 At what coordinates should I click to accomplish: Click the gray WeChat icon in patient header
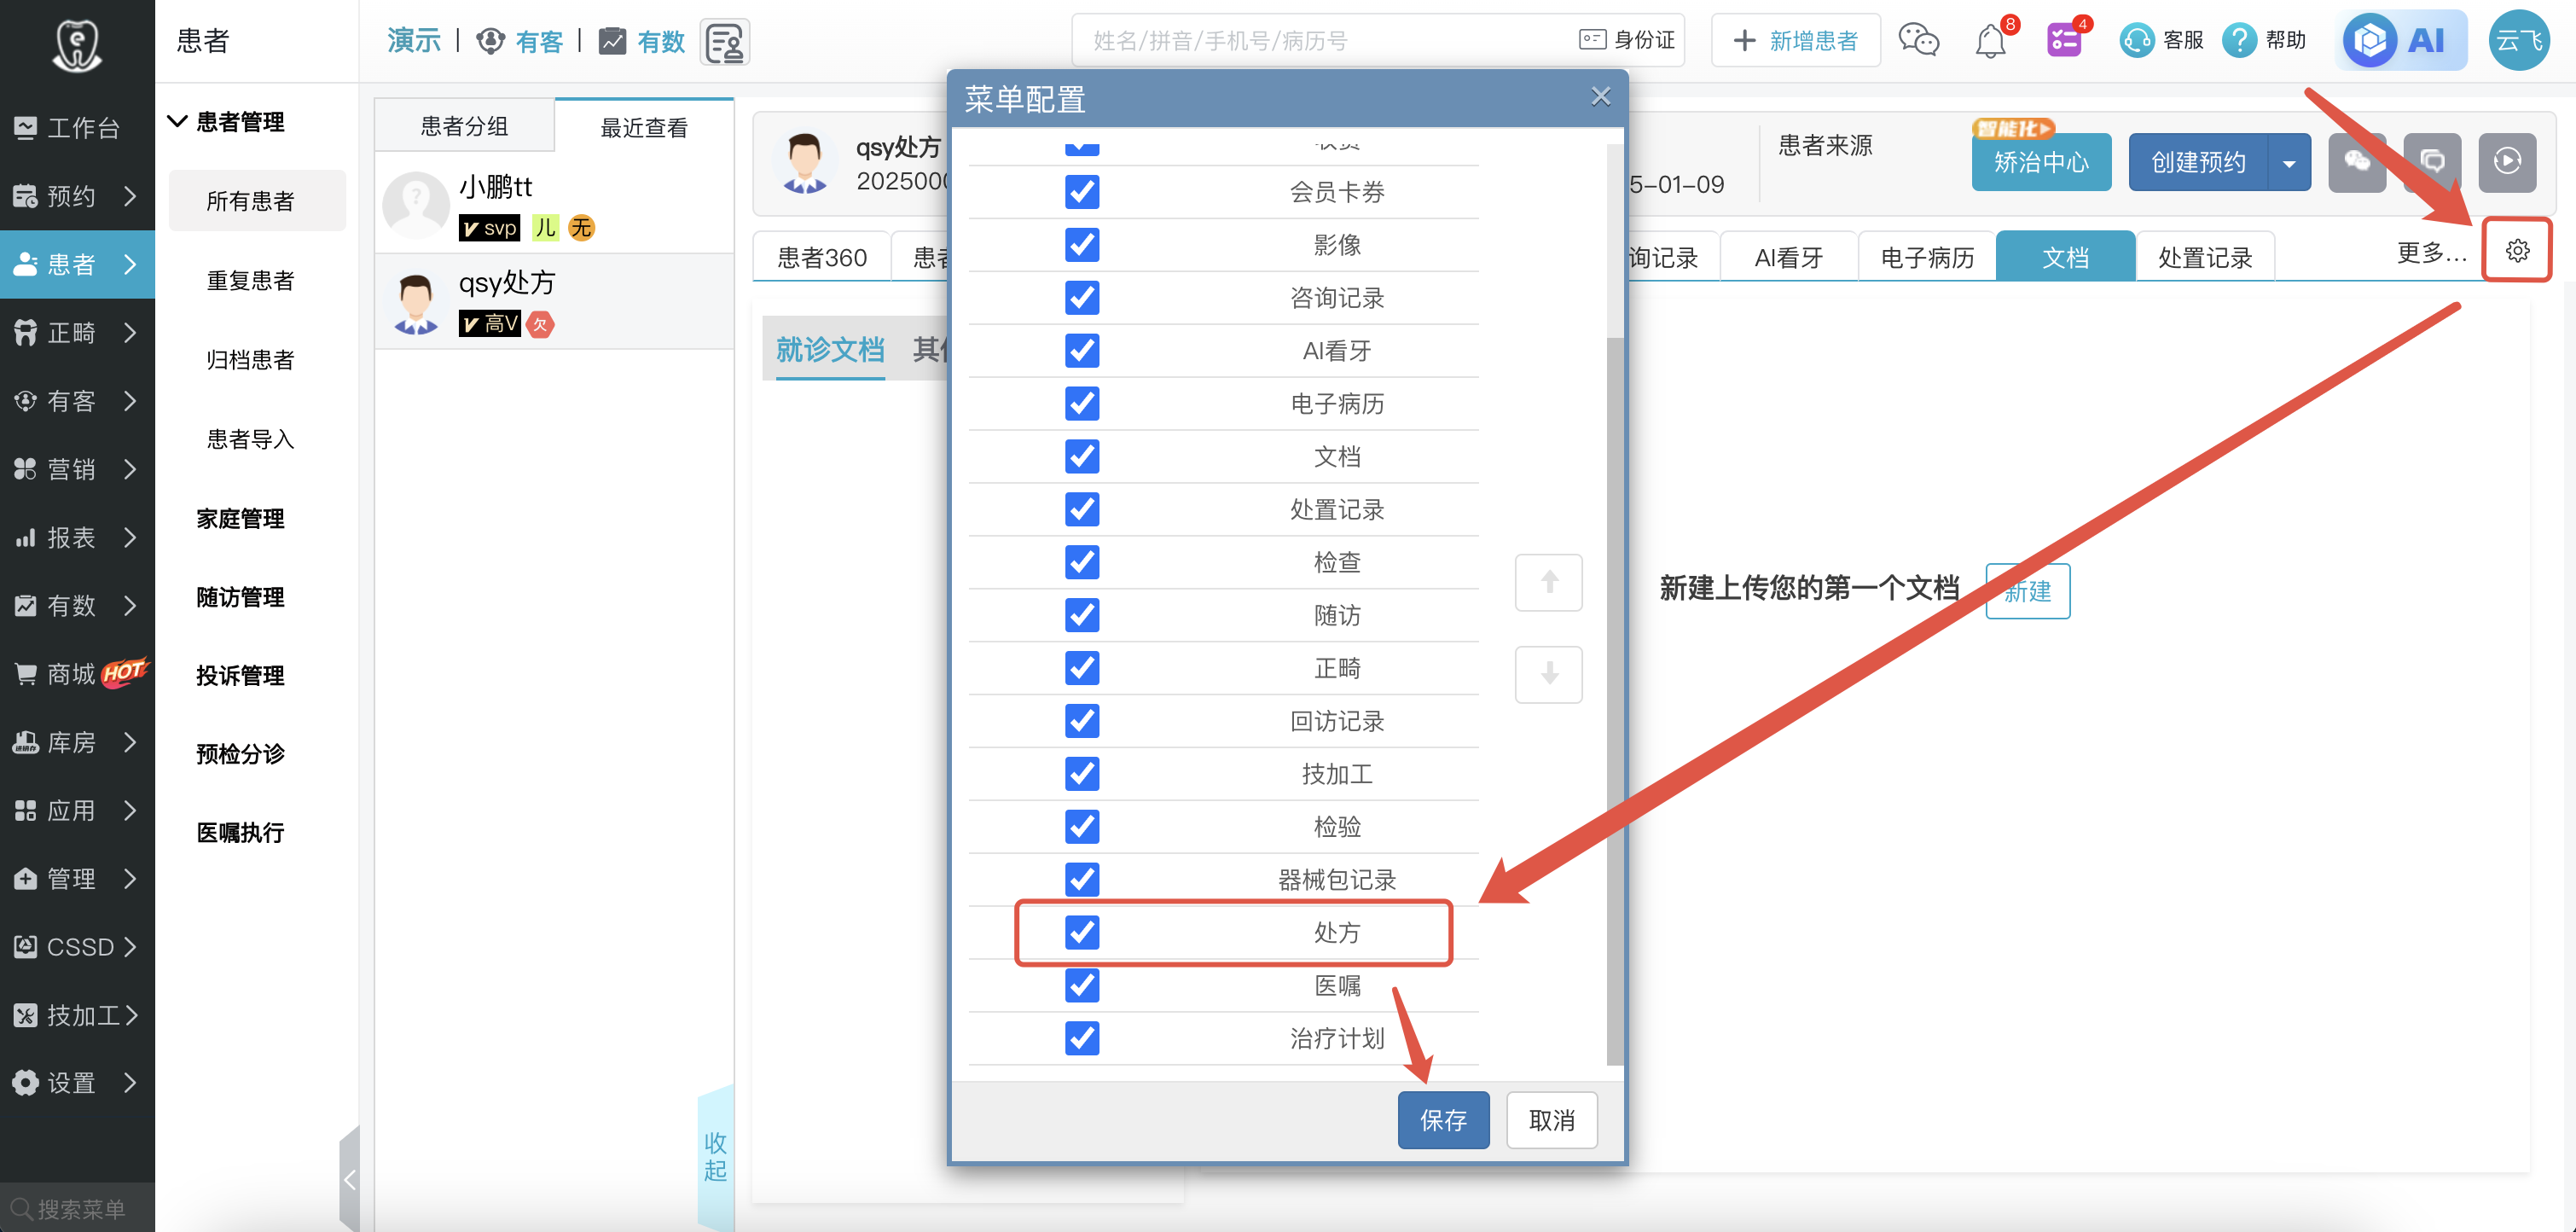click(2357, 162)
